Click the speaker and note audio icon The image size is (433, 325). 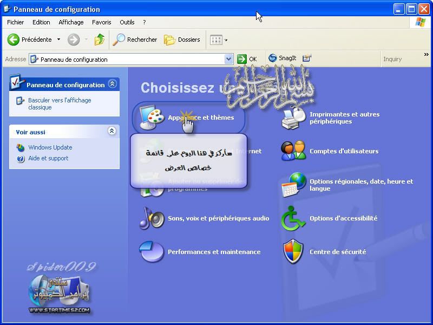click(x=152, y=218)
